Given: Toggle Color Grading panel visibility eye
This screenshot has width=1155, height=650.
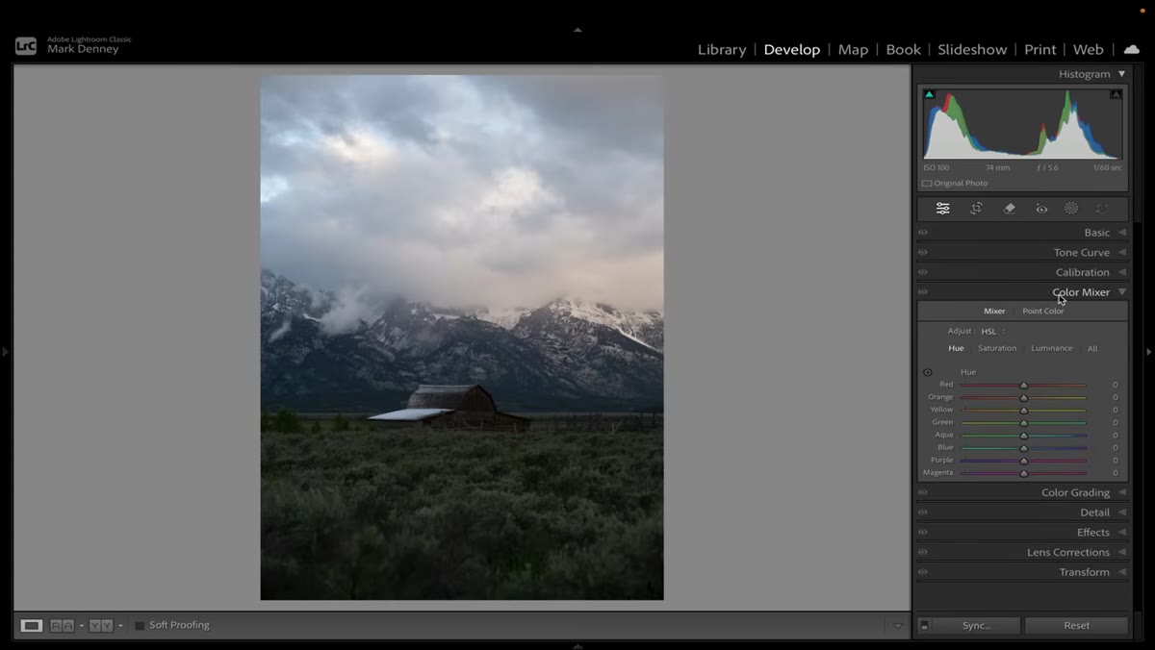Looking at the screenshot, I should pos(923,492).
